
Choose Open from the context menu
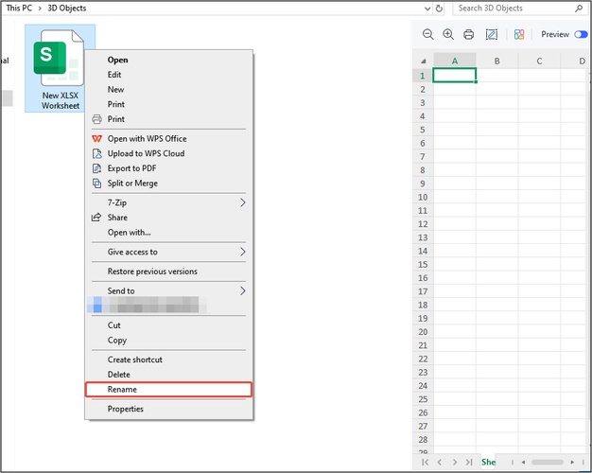click(168, 60)
